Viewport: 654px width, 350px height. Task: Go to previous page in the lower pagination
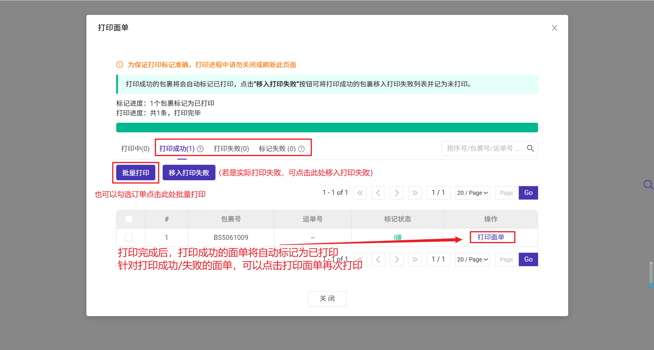tap(378, 259)
